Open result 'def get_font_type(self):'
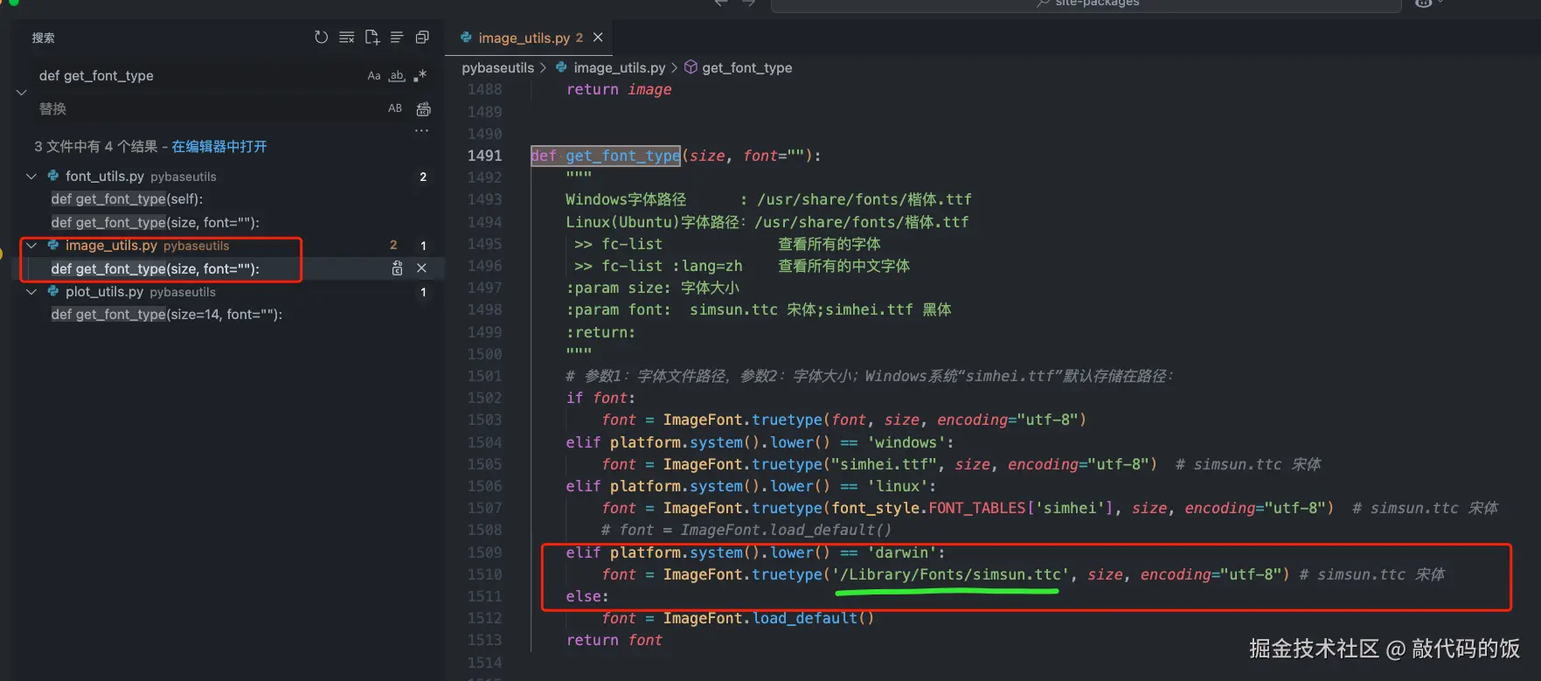This screenshot has height=681, width=1541. tap(127, 199)
